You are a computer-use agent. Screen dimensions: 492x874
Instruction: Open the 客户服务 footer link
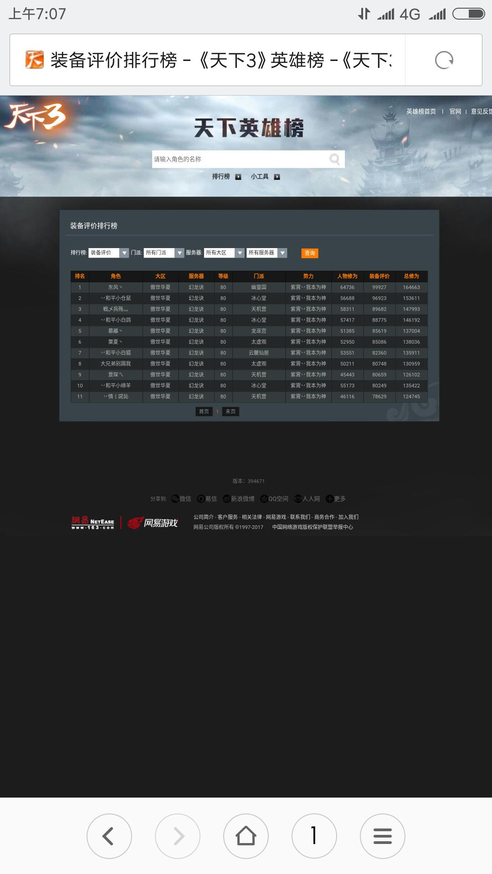pyautogui.click(x=228, y=517)
